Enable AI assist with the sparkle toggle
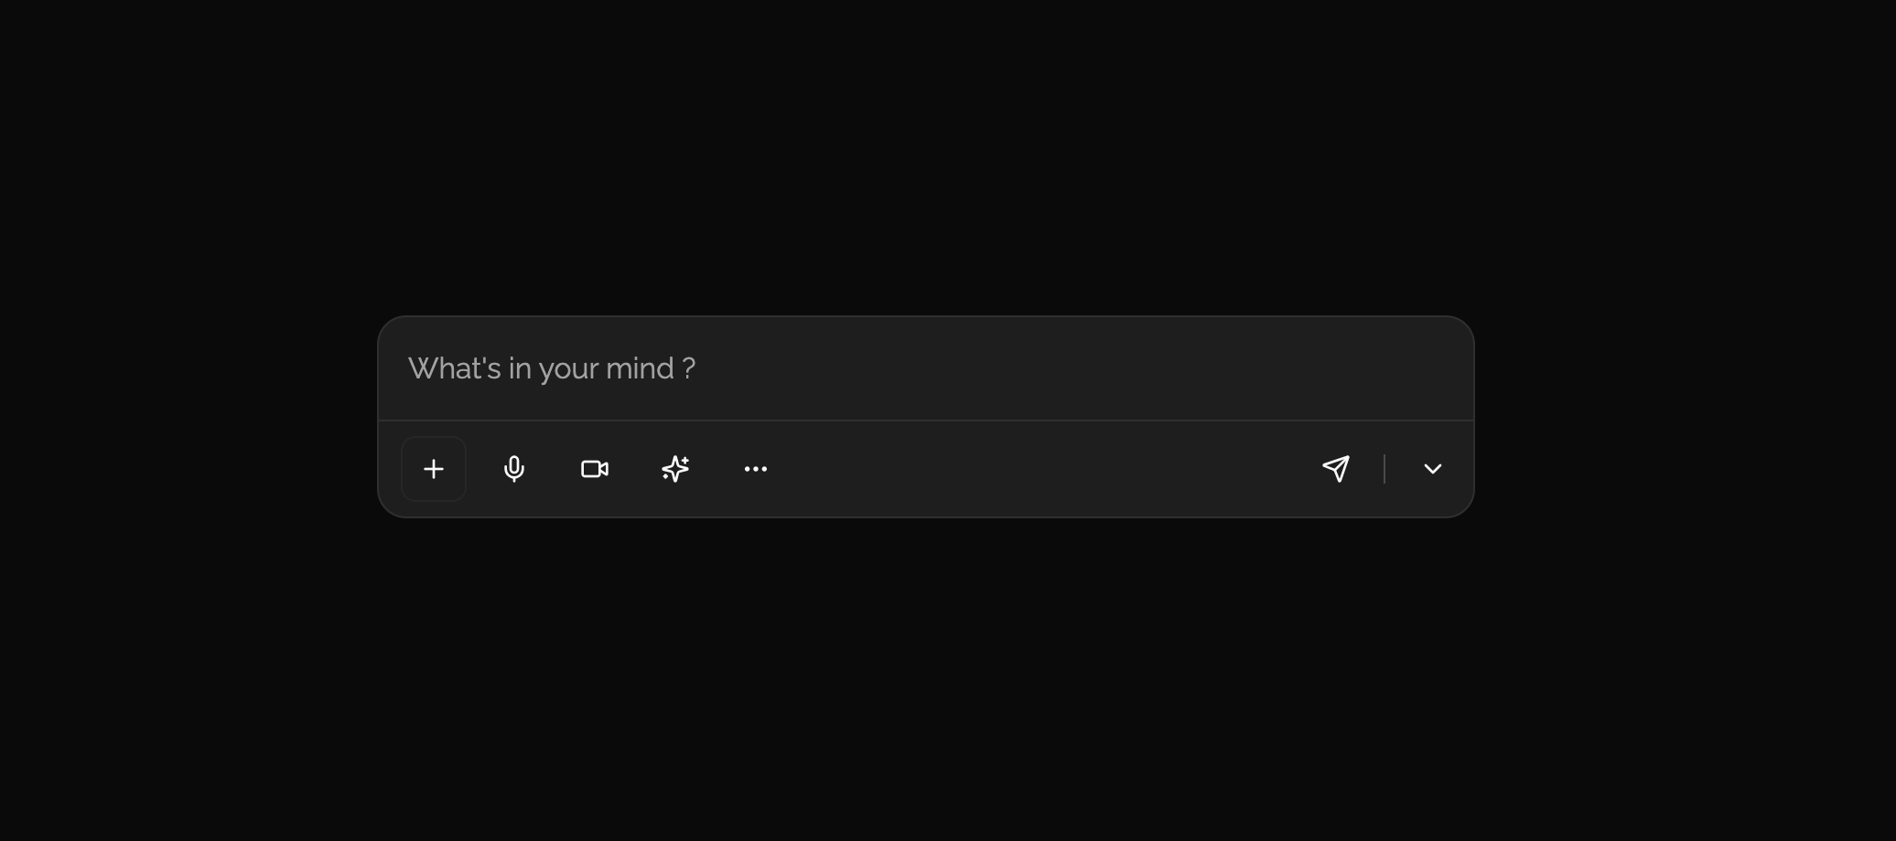 [x=674, y=469]
